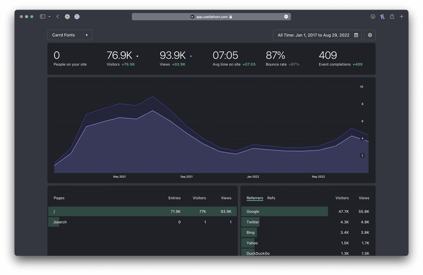Expand the chevron next to the sidebar button
The width and height of the screenshot is (423, 275).
(49, 16)
